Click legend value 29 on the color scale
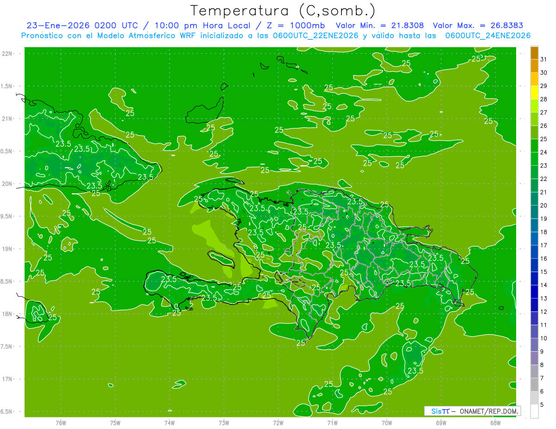 point(543,86)
